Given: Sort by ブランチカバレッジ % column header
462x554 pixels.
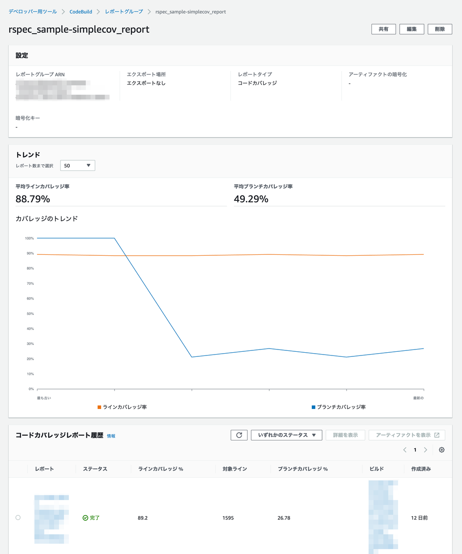Looking at the screenshot, I should pos(303,469).
